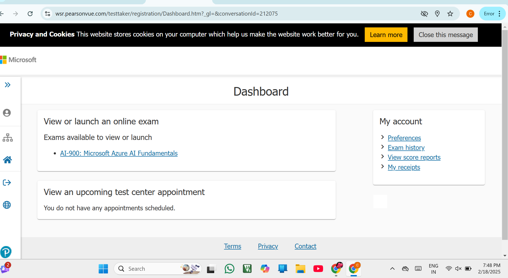Click the battery icon in the tray
Viewport: 508px width, 278px height.
(468, 269)
